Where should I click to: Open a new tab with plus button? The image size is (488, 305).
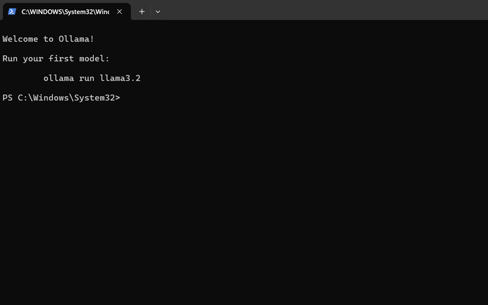(x=142, y=11)
